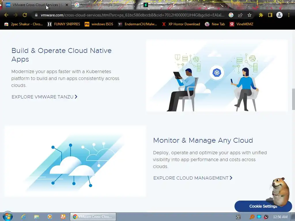This screenshot has width=295, height=221.
Task: Open the XP Horror Download bookmark
Action: coord(181,24)
